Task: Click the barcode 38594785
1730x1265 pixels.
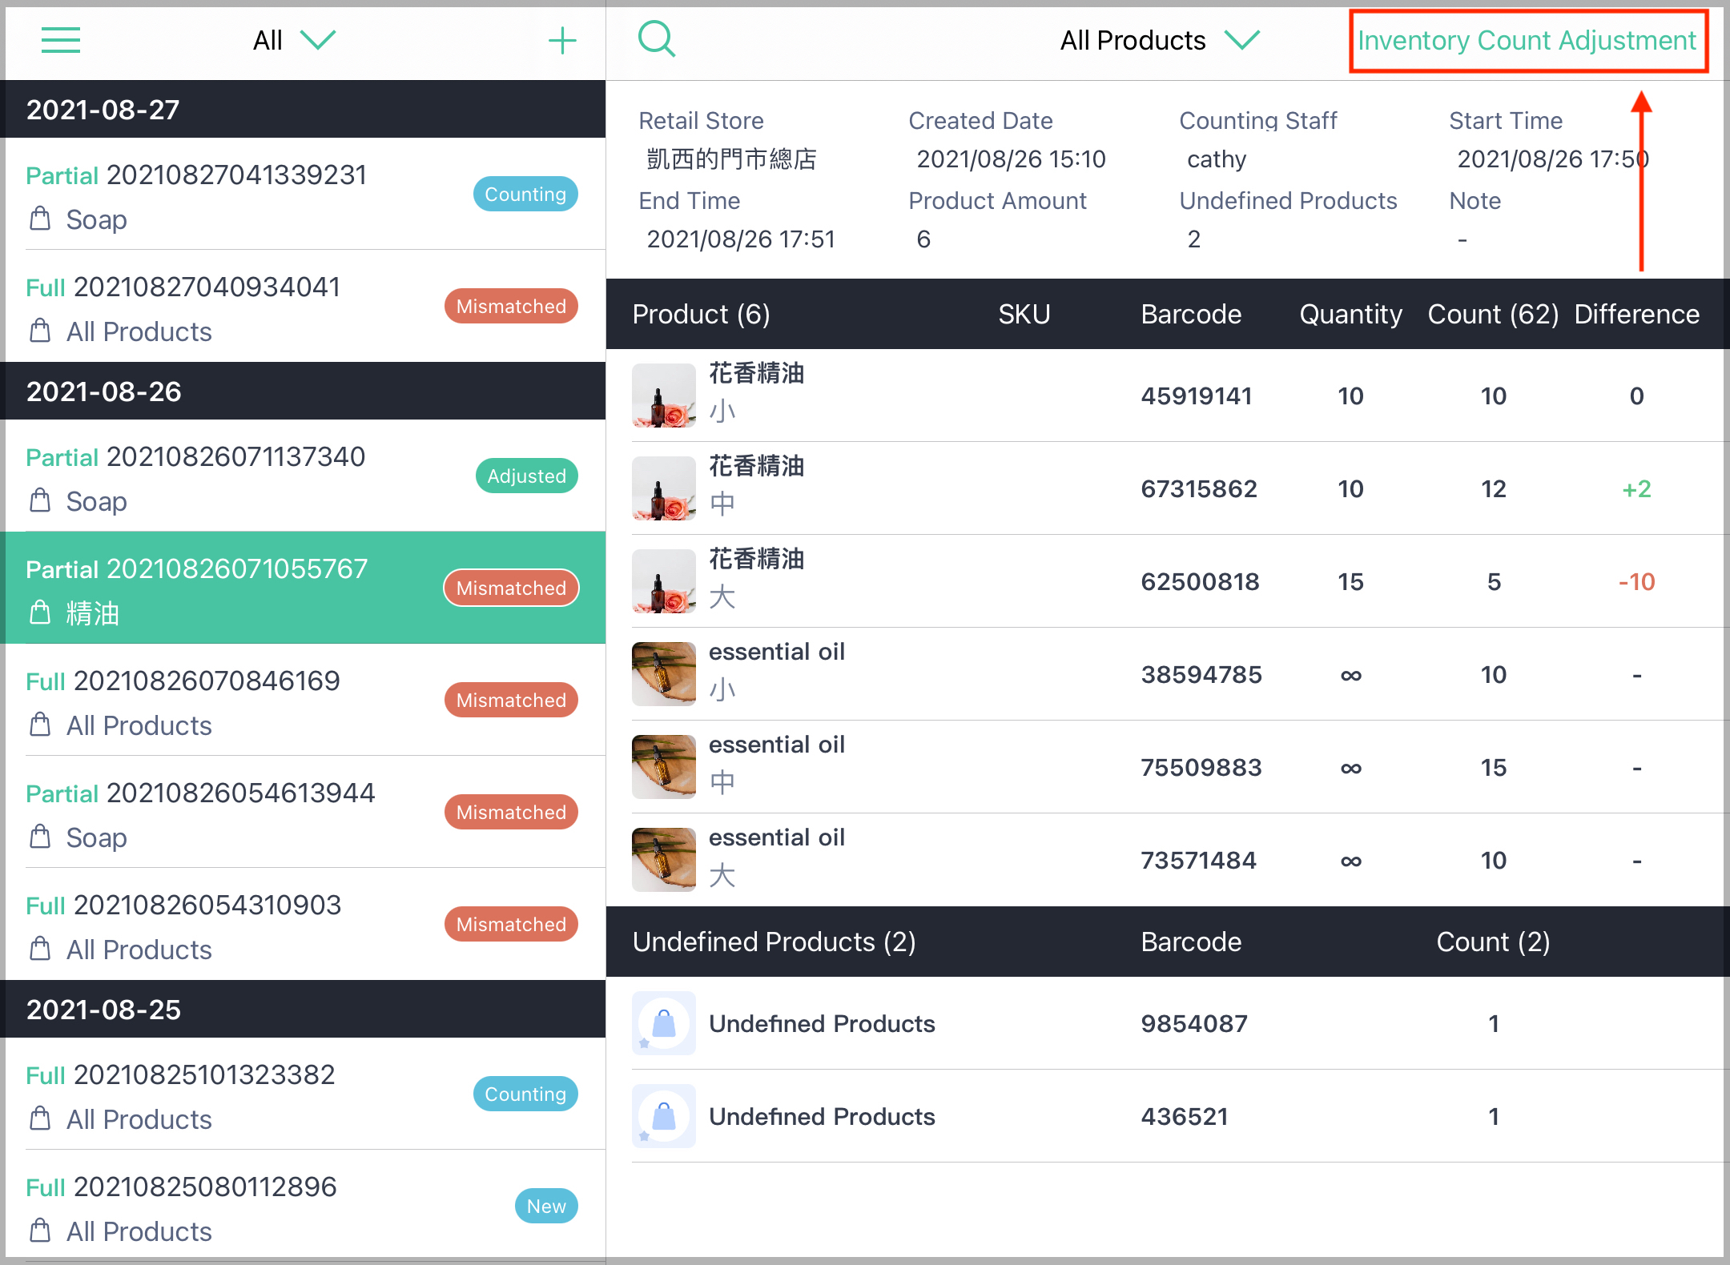Action: coord(1201,674)
